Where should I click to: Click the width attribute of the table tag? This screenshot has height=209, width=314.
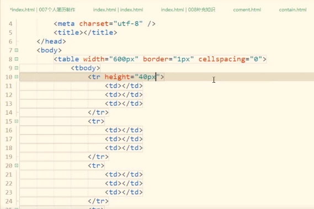pyautogui.click(x=94, y=59)
